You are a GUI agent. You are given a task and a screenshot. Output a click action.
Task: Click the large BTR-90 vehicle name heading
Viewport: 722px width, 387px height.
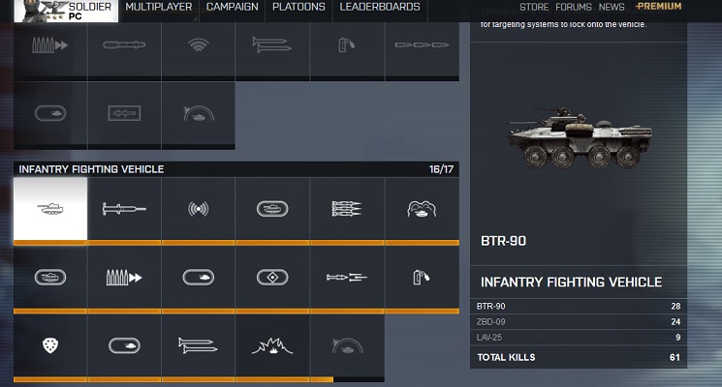point(503,241)
